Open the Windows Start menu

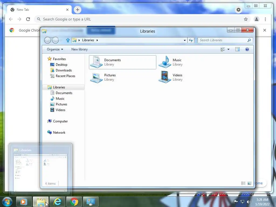pos(7,202)
